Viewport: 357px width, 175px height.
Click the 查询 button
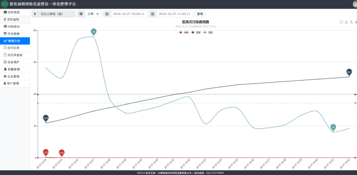200,14
